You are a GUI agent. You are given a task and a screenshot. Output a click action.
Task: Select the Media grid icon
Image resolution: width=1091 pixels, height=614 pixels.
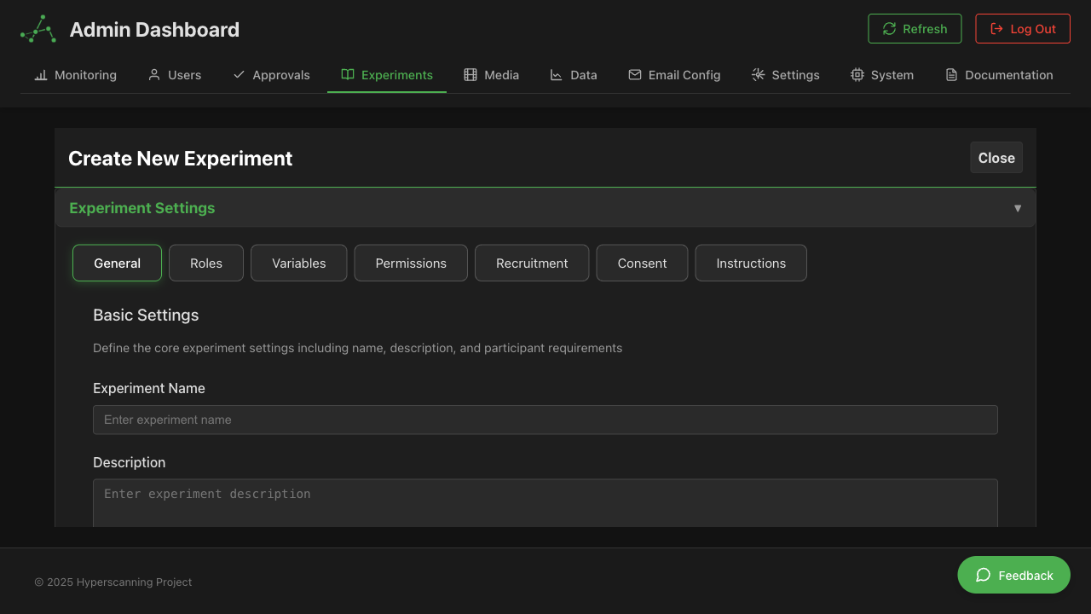pyautogui.click(x=470, y=75)
